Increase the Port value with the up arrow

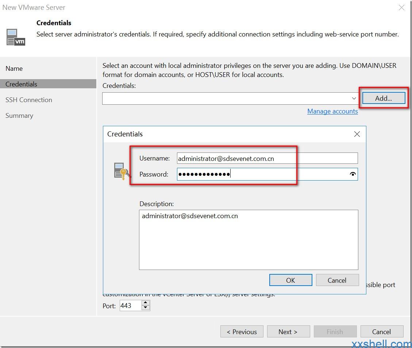pyautogui.click(x=145, y=303)
